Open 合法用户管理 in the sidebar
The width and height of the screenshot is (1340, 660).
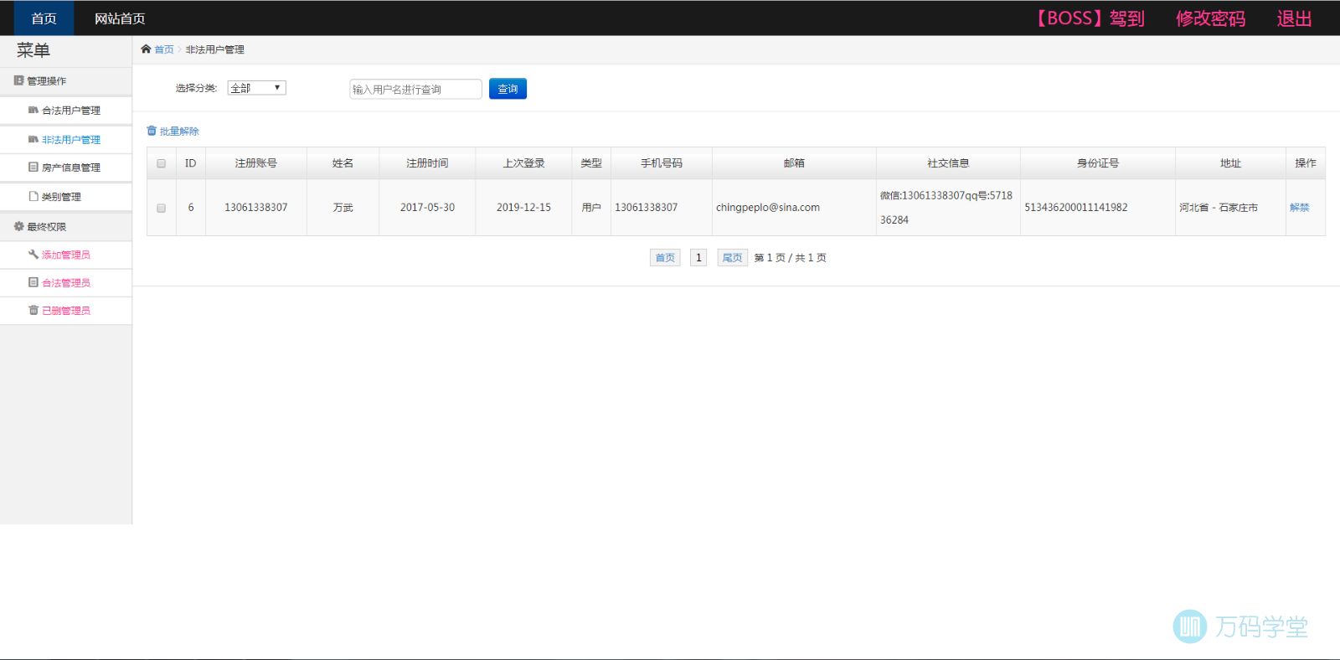71,111
